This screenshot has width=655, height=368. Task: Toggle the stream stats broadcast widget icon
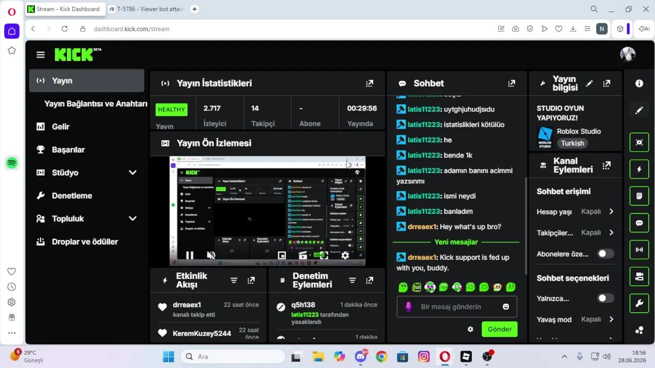pos(639,250)
